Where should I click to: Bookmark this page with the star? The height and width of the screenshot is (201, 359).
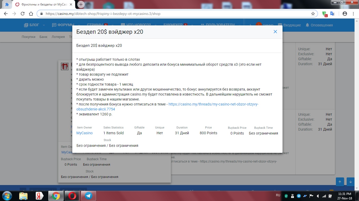(x=313, y=14)
